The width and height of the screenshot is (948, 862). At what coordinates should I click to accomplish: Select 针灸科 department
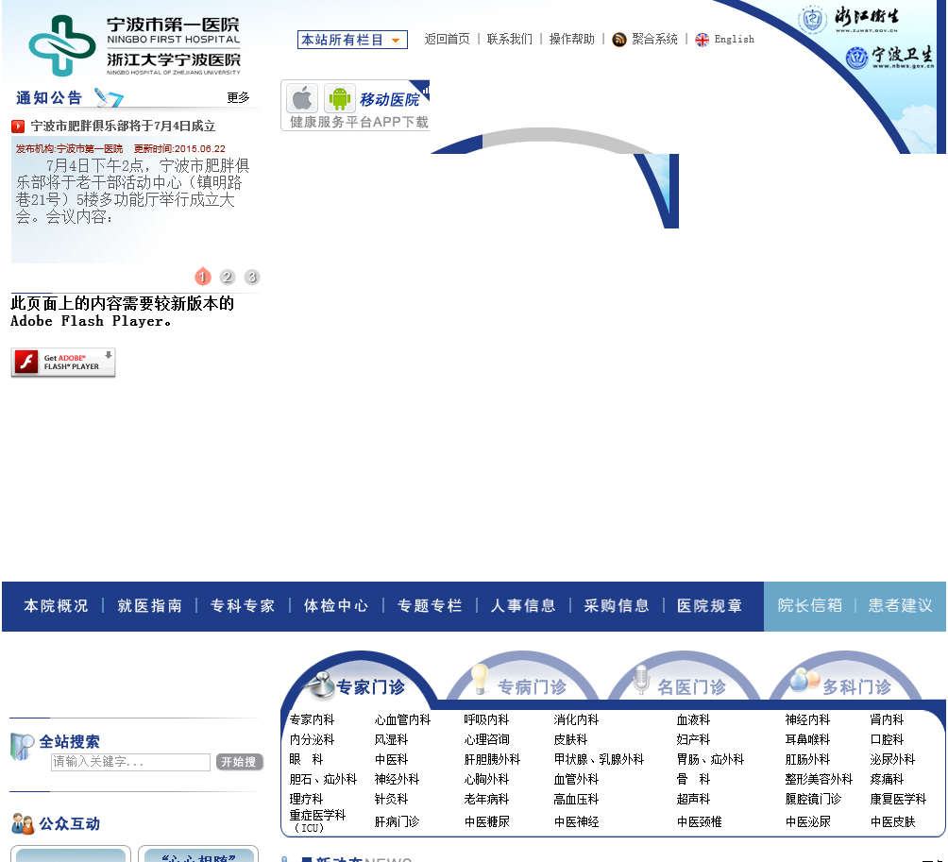click(x=391, y=799)
